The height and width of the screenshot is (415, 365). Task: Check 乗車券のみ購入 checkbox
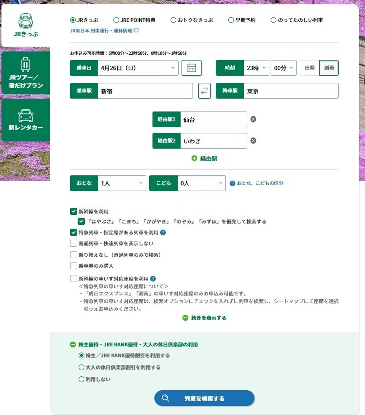point(73,265)
